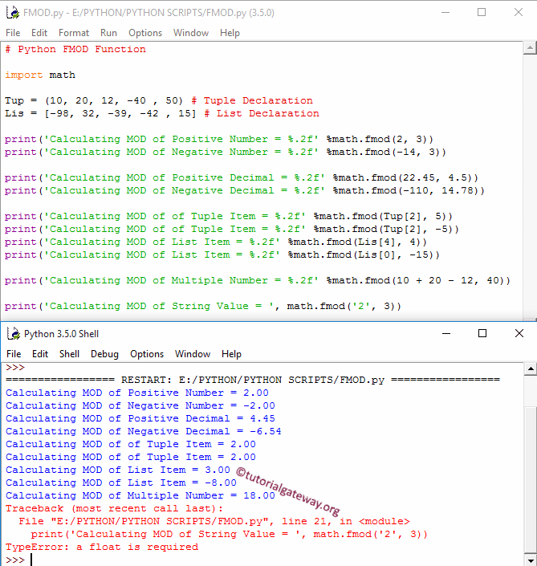This screenshot has width=537, height=566.
Task: Open Options menu in FMOD.py editor
Action: (145, 33)
